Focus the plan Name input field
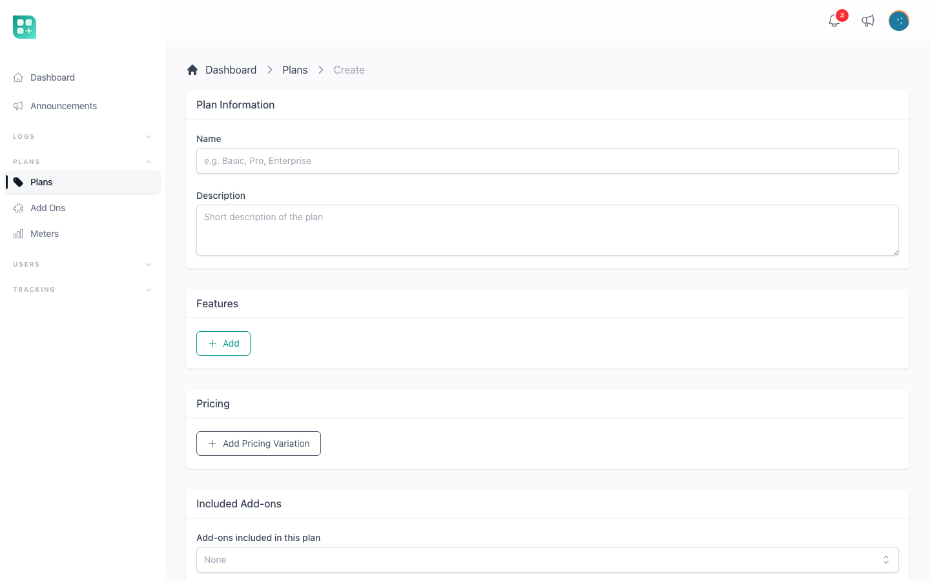Screen dimensions: 930x581 [548, 161]
